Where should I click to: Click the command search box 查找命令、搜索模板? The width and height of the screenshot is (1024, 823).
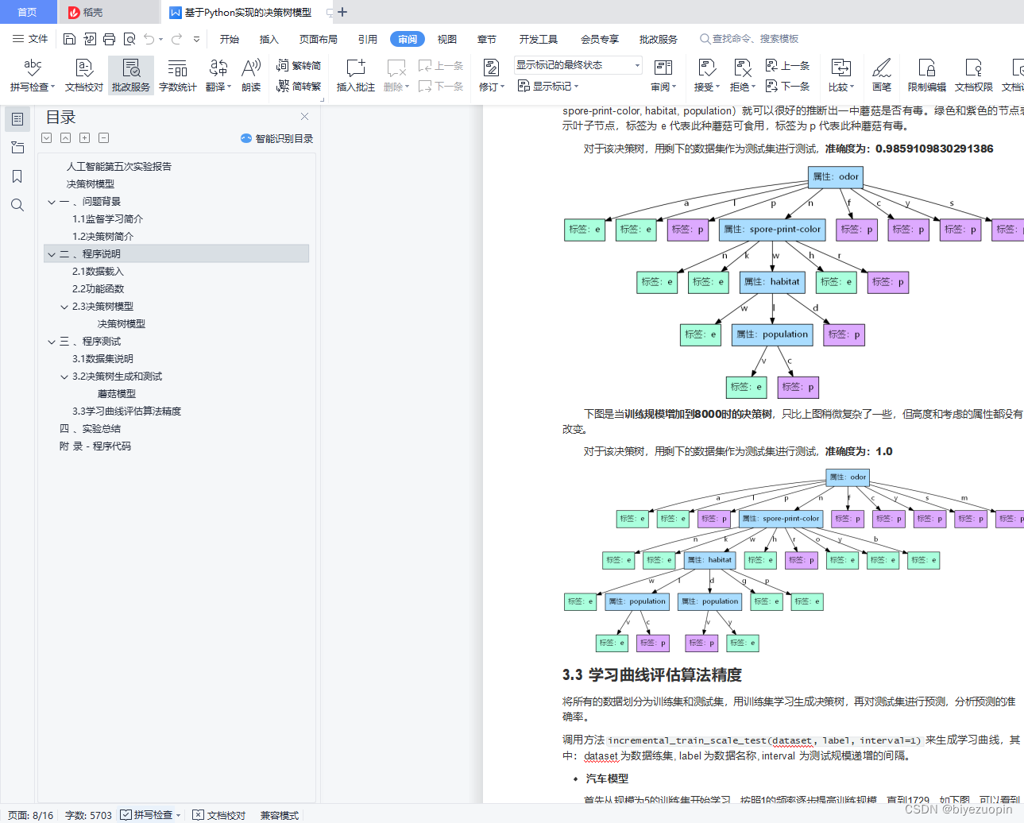(749, 39)
